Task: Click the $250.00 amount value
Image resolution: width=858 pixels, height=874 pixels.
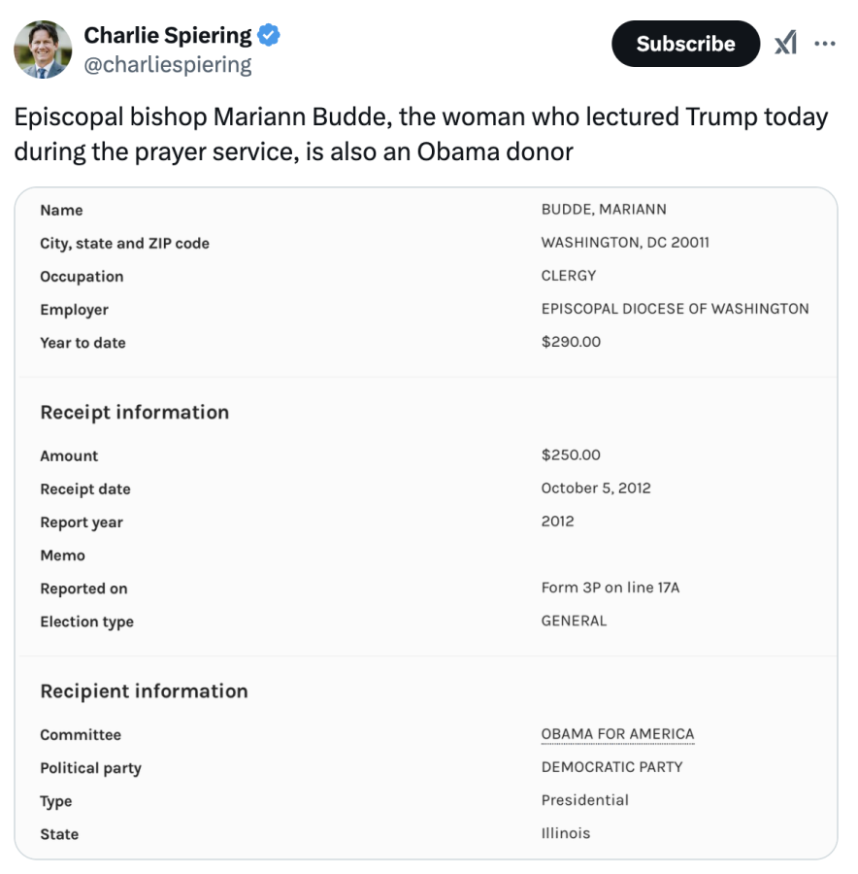Action: point(571,454)
